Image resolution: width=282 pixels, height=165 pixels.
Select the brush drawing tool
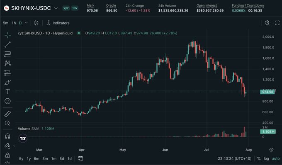pos(7,82)
